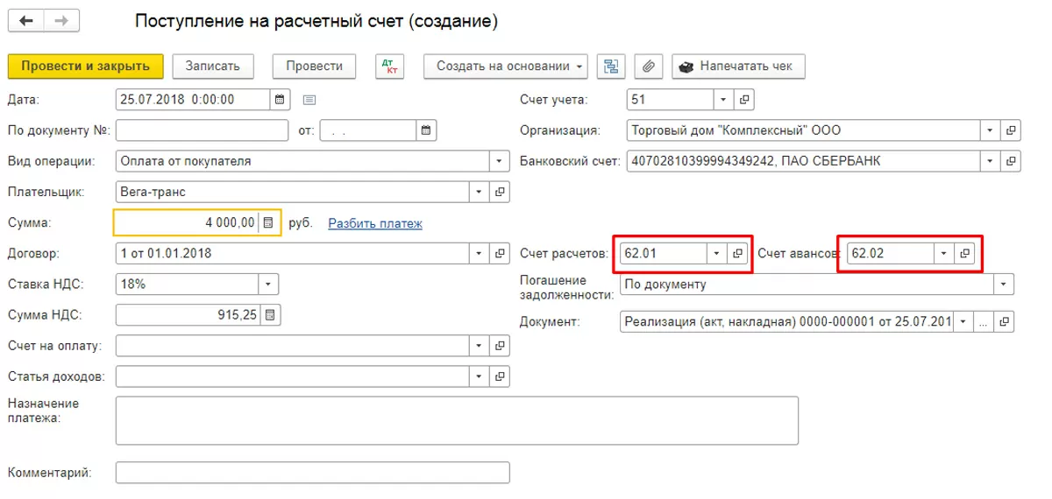Open calculator for Сумма field

pos(268,223)
